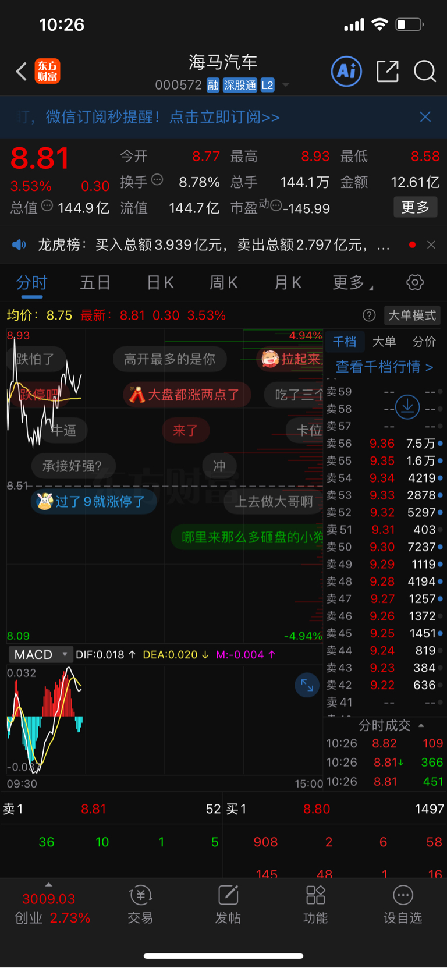447x968 pixels.
Task: Switch to the 日K tab
Action: pos(160,283)
